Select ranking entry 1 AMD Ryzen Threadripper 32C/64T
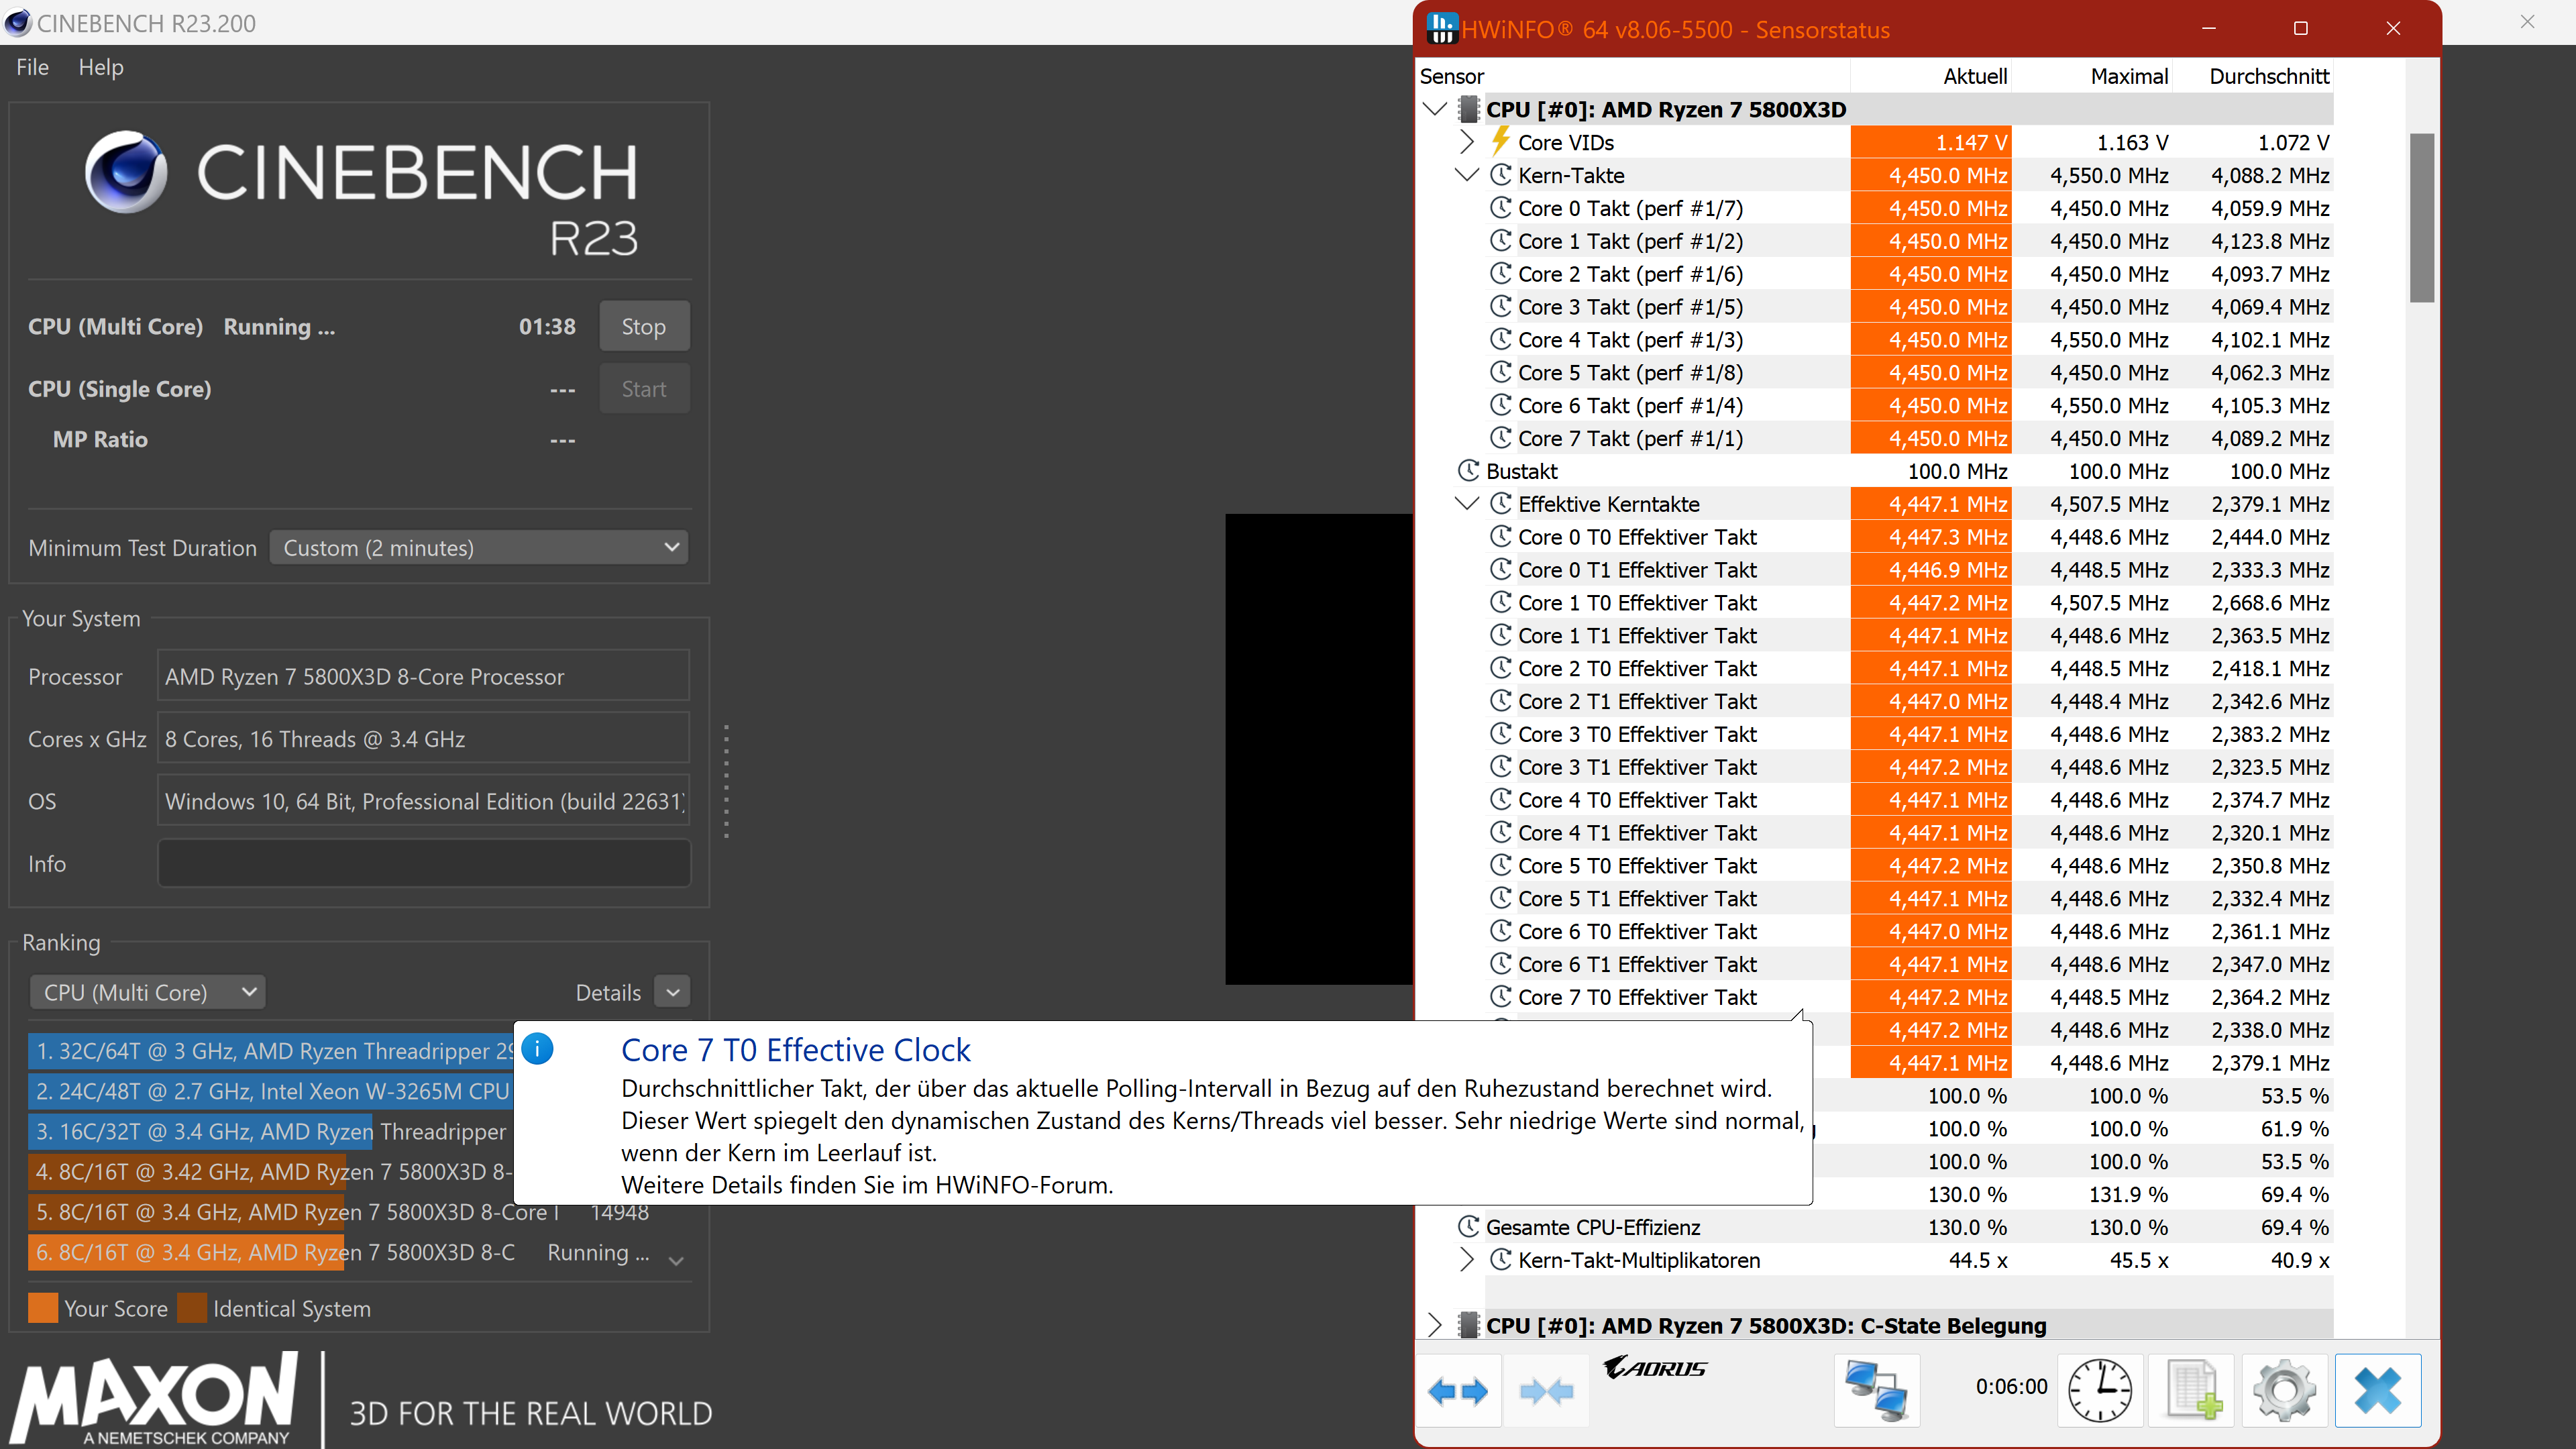Screen dimensions: 2576x1449 click(271, 1051)
